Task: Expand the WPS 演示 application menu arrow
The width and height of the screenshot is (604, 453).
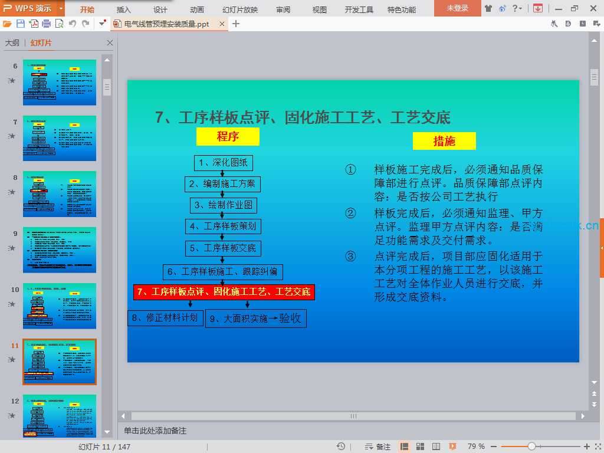Action: [61, 8]
